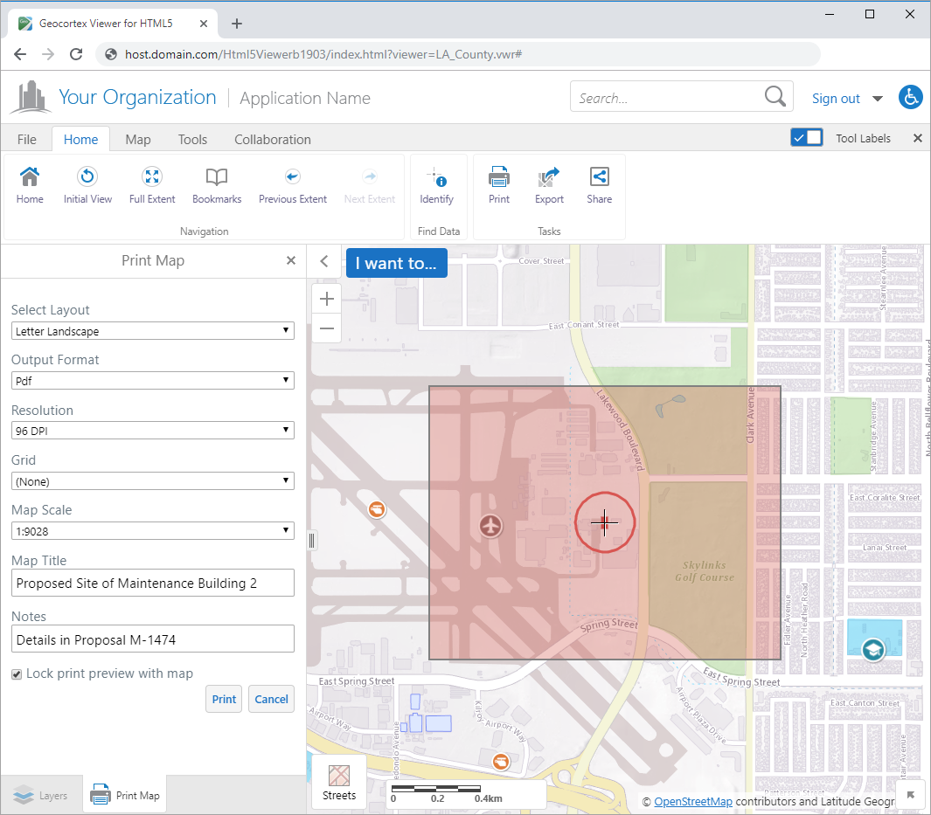Click the OpenStreetMap attribution link
This screenshot has height=815, width=931.
click(x=692, y=801)
